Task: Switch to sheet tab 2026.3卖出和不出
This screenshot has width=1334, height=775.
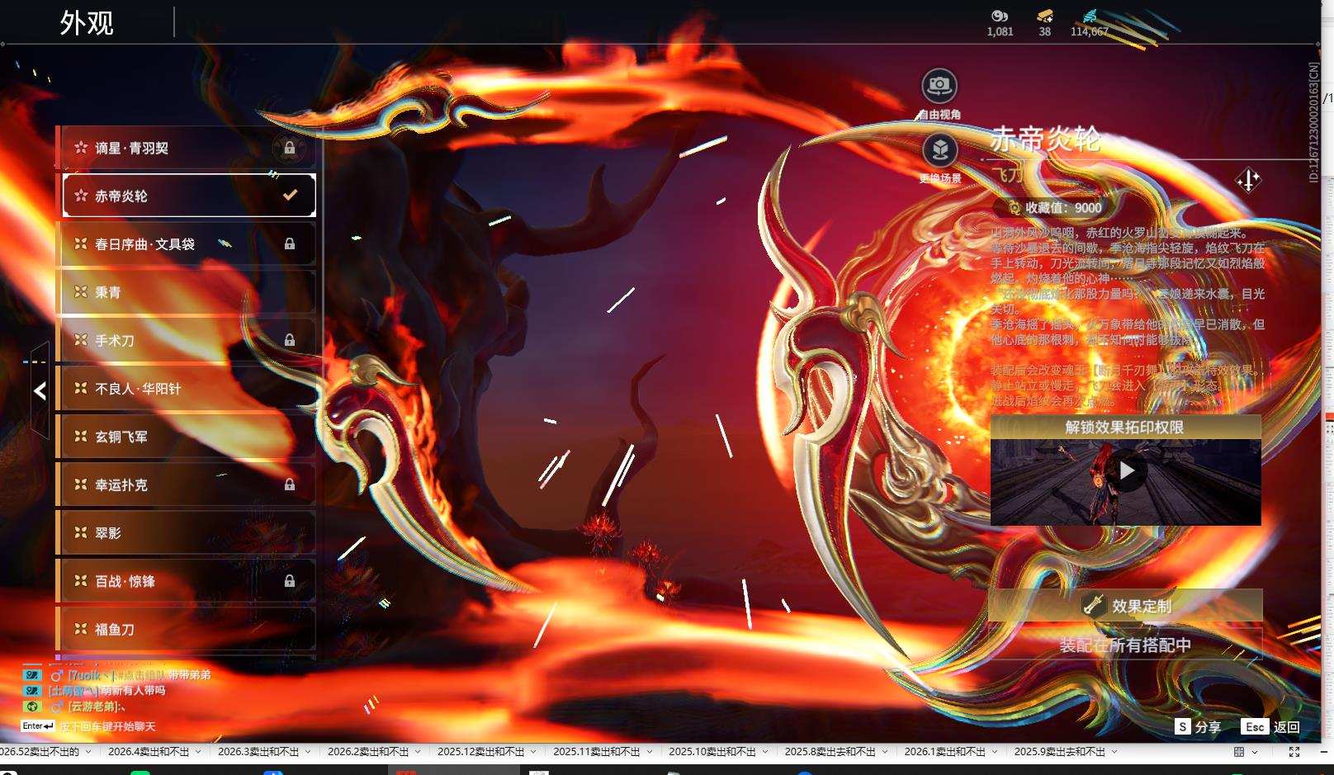Action: point(258,752)
